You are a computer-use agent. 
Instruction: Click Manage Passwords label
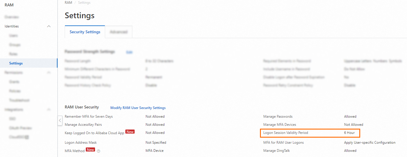pos(278,117)
